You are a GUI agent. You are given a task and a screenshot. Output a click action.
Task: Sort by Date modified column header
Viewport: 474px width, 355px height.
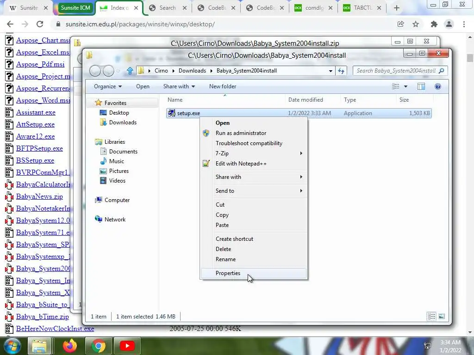(x=306, y=100)
